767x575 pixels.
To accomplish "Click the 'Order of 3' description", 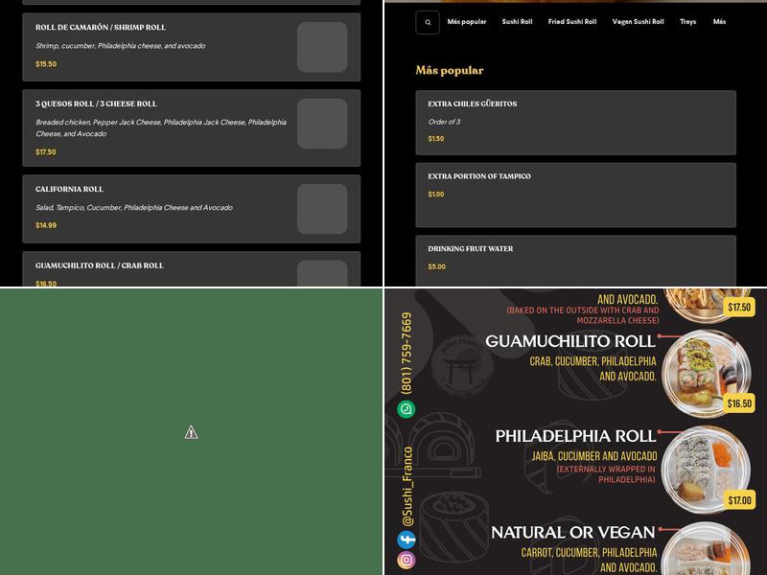I will coord(444,122).
